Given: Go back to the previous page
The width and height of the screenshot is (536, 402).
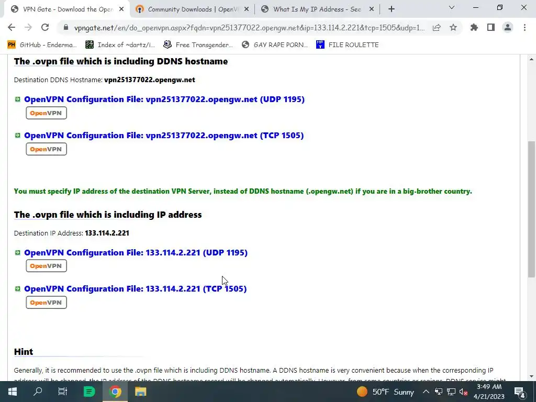Looking at the screenshot, I should coord(12,27).
